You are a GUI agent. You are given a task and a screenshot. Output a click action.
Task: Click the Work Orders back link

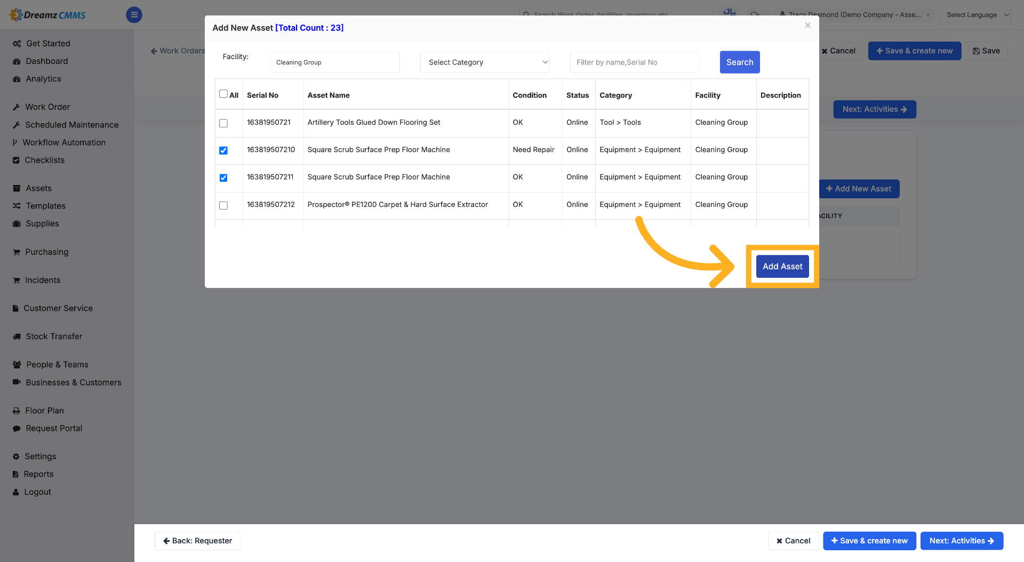click(178, 51)
